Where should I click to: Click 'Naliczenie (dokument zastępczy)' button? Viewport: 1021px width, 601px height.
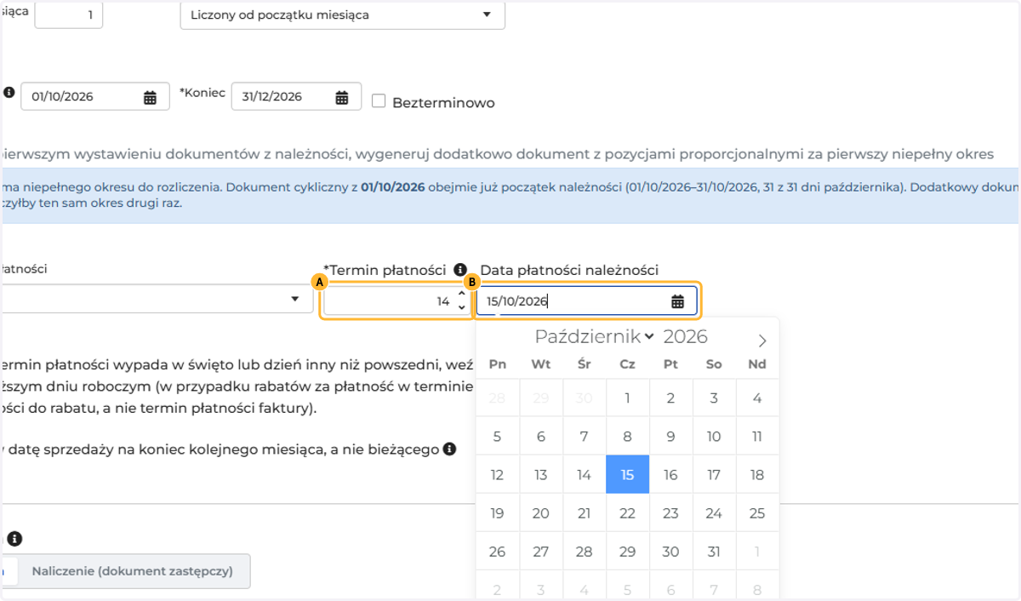click(x=133, y=571)
